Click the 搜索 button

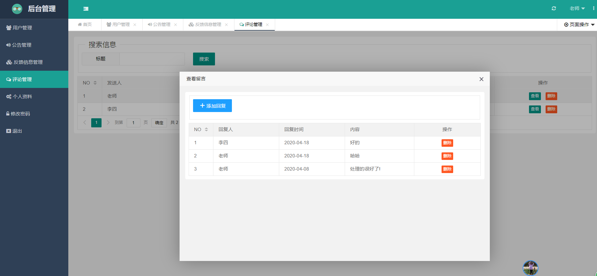point(204,59)
